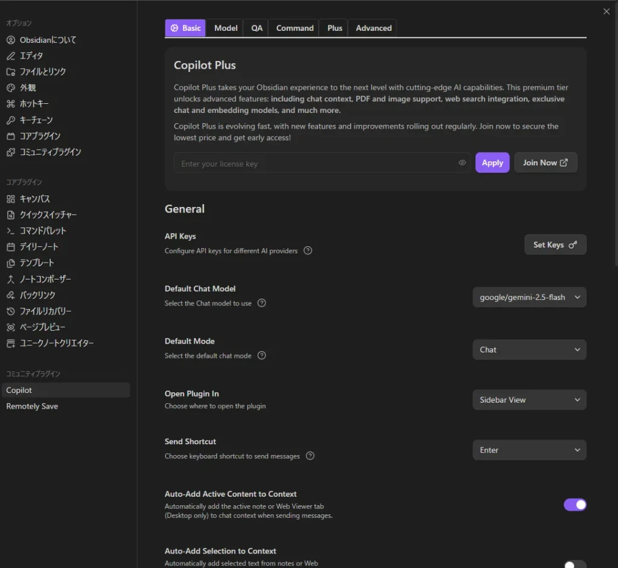Expand the Default Mode Chat dropdown
Viewport: 618px width, 568px height.
pos(529,349)
